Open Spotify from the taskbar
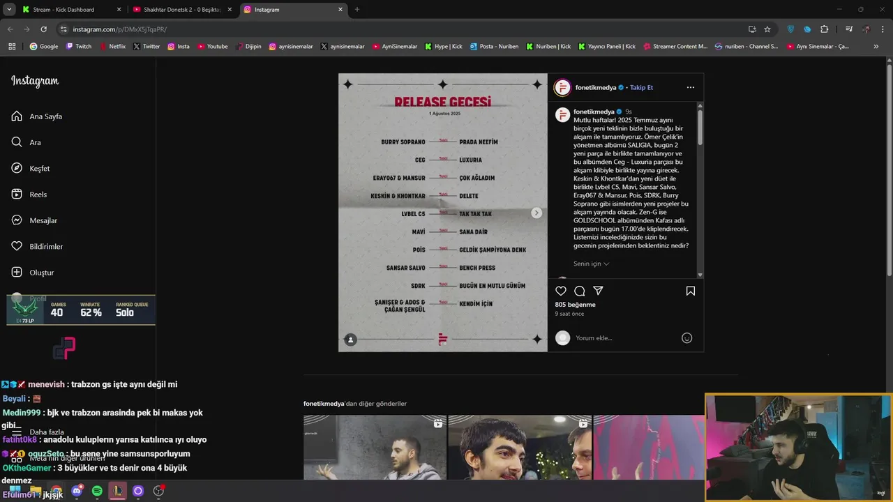This screenshot has height=502, width=893. coord(97,491)
